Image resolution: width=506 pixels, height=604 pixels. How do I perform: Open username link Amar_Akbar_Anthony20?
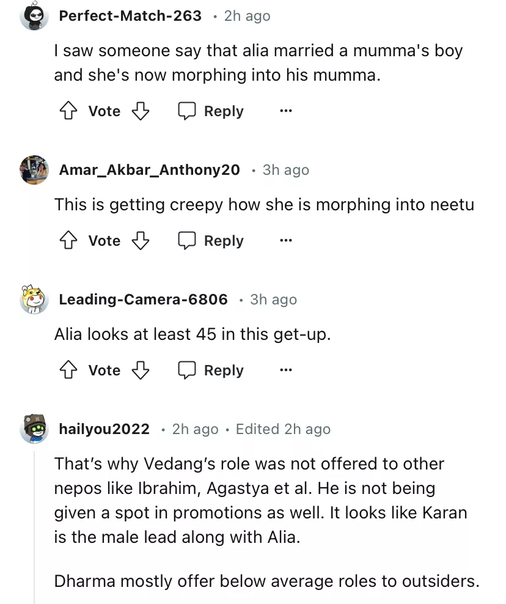pos(149,170)
